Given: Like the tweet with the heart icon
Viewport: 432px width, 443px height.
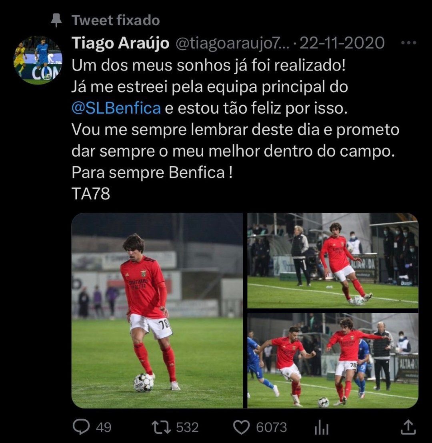Looking at the screenshot, I should pos(241,427).
